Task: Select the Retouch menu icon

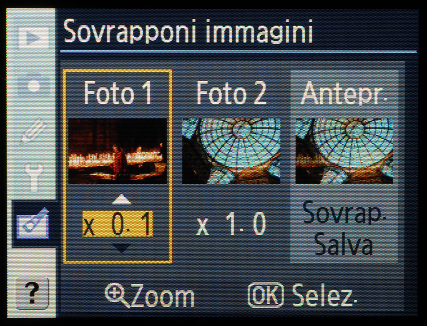Action: click(33, 223)
